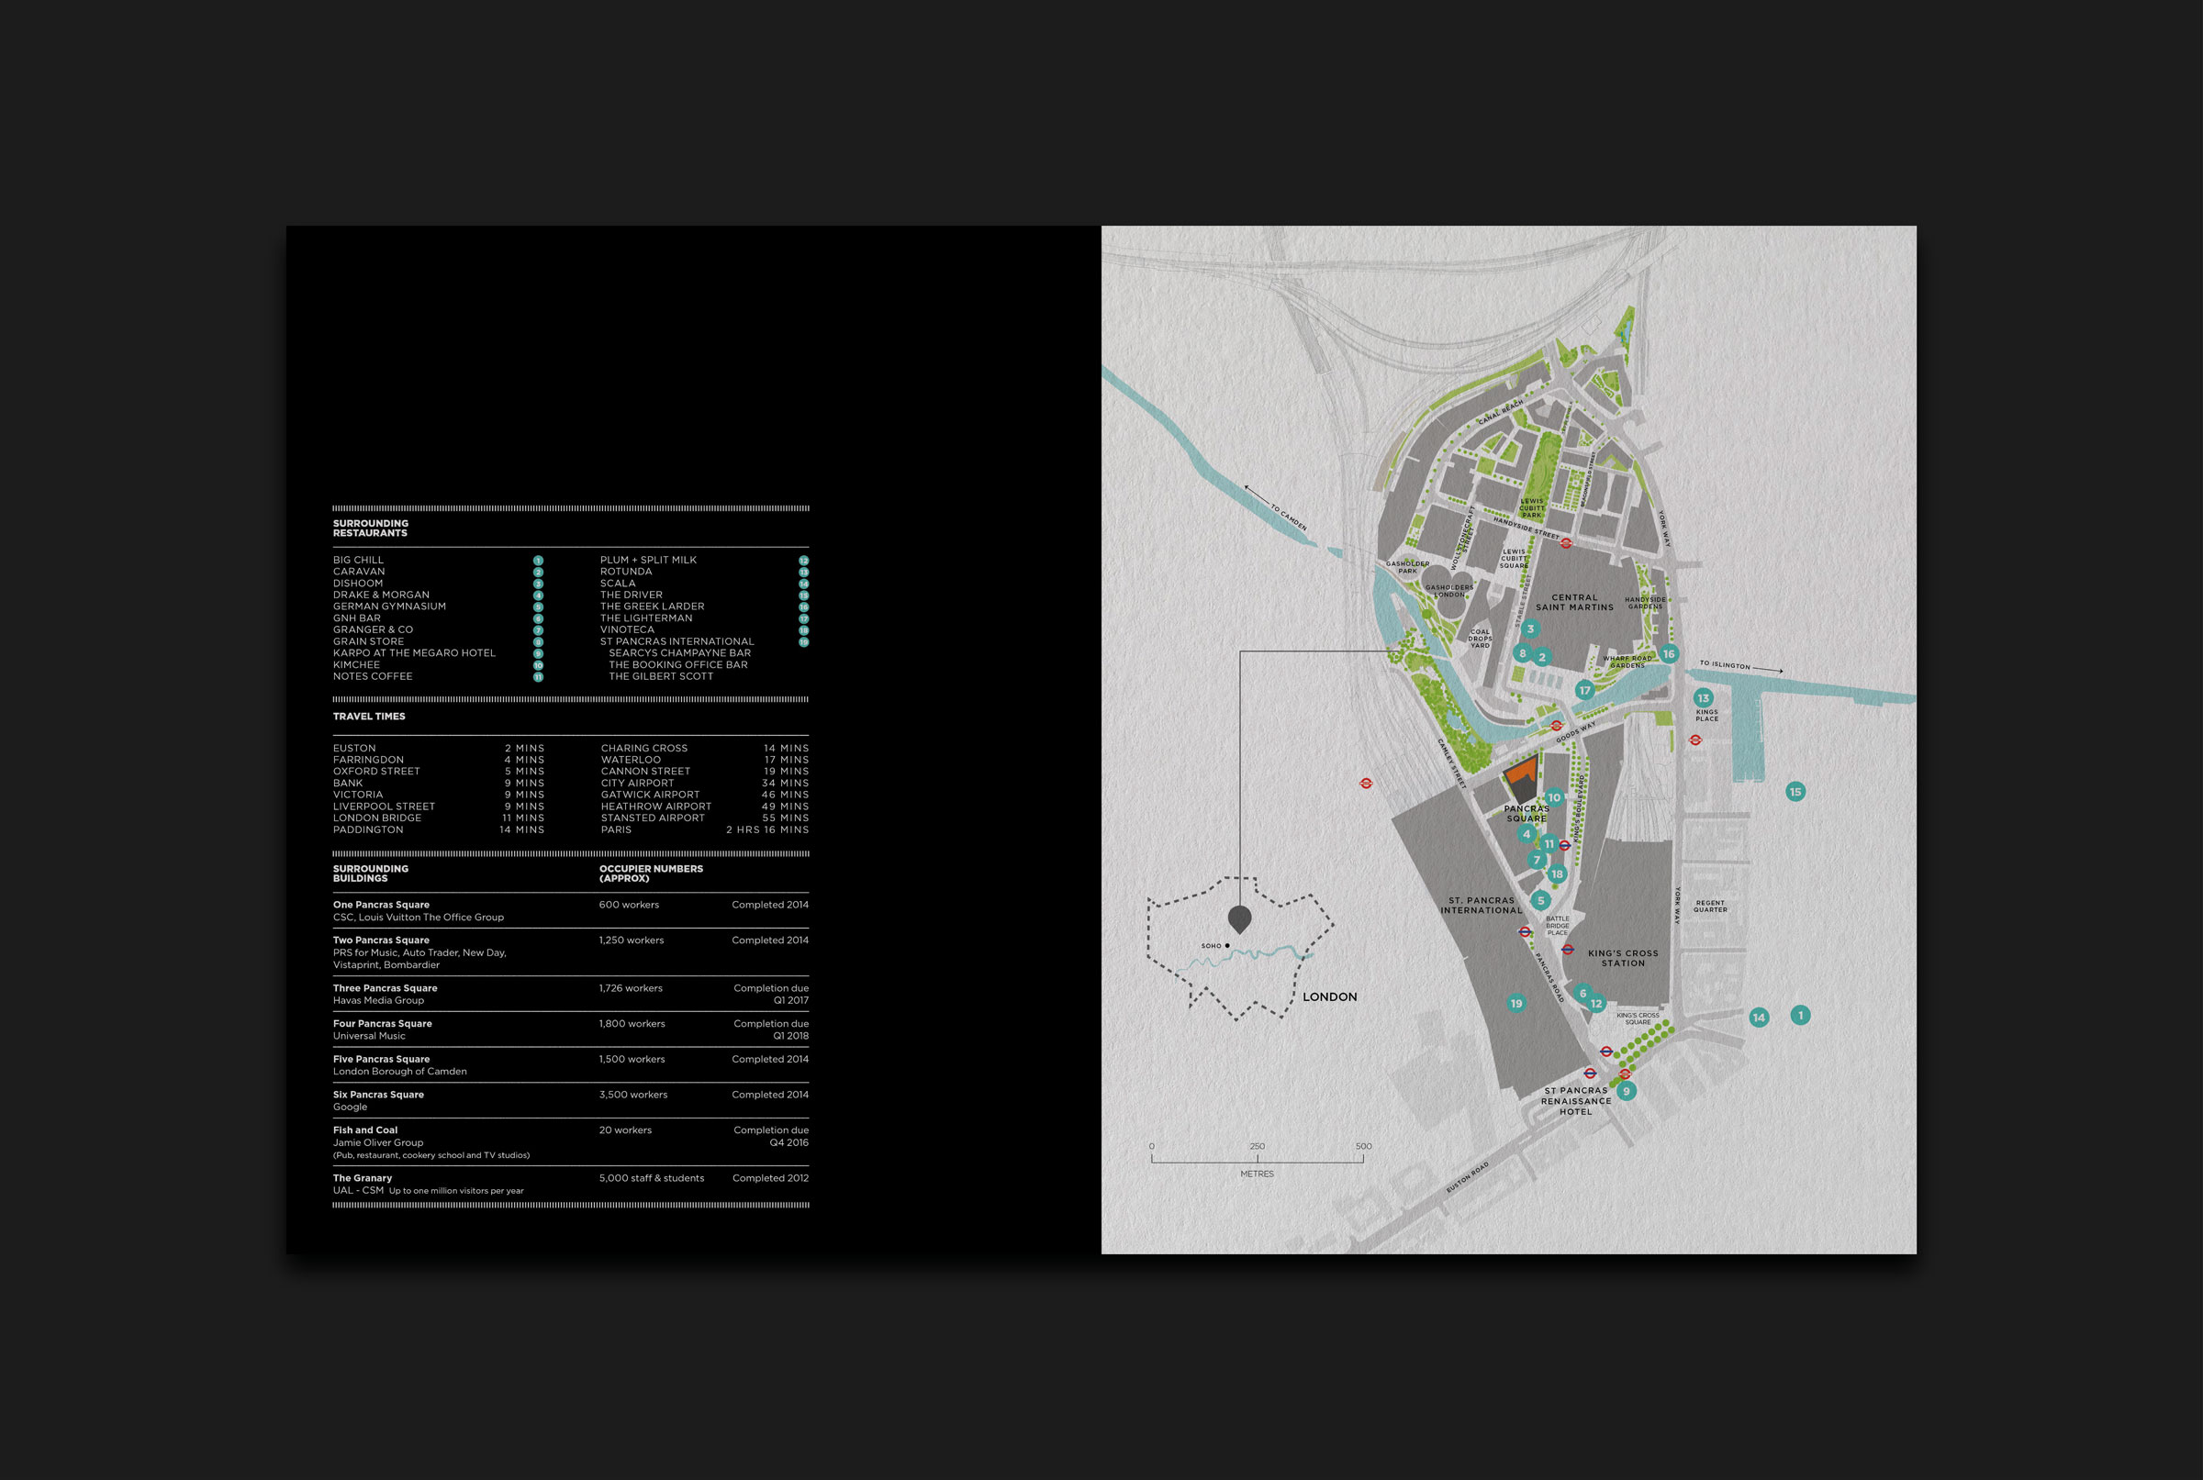Click map marker 9 near Renaissance Hotel
Image resolution: width=2203 pixels, height=1480 pixels.
click(x=1625, y=1091)
